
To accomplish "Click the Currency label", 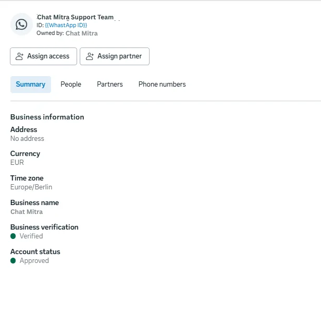I will (x=25, y=154).
